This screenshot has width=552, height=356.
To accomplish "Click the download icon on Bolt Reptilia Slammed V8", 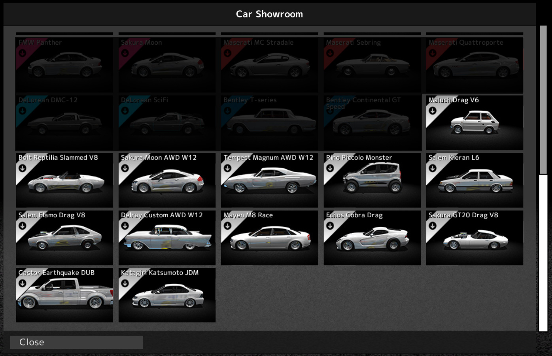I will (x=23, y=168).
